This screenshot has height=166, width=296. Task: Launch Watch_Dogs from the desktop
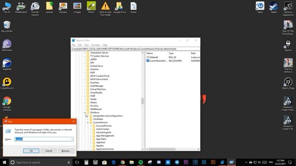288,83
